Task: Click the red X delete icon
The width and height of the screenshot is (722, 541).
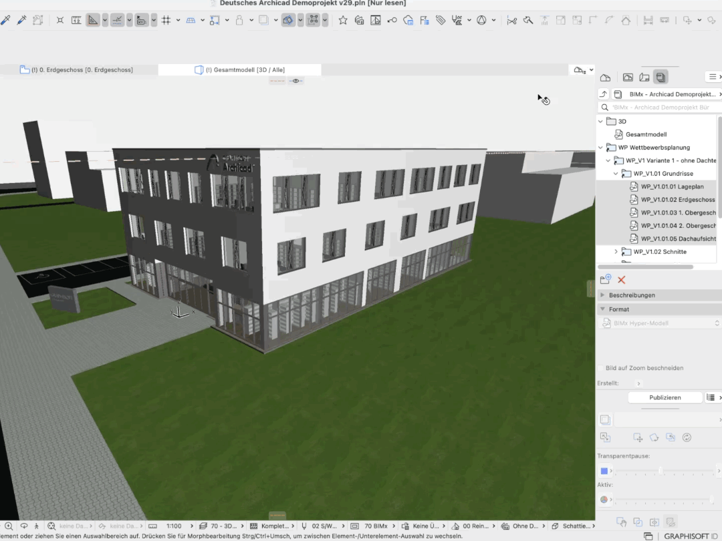Action: (x=622, y=280)
